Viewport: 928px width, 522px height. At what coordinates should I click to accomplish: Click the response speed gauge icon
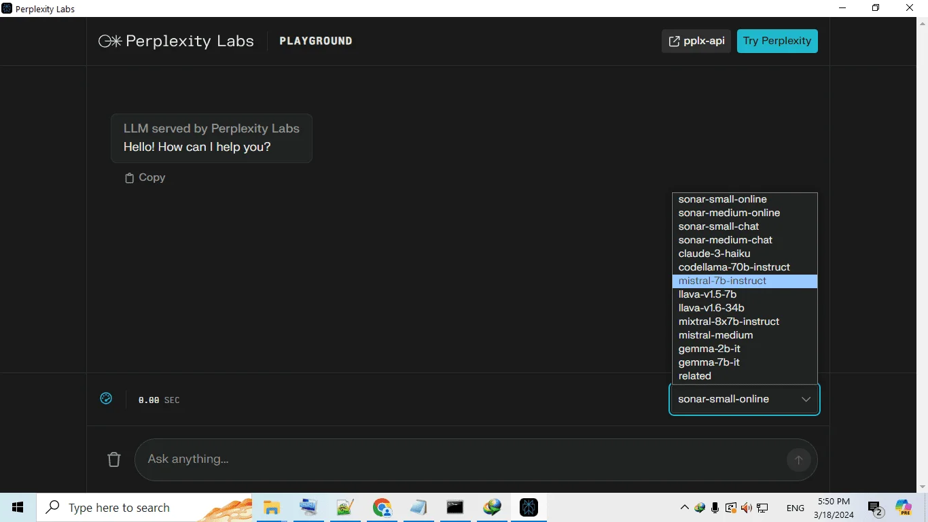click(x=106, y=398)
